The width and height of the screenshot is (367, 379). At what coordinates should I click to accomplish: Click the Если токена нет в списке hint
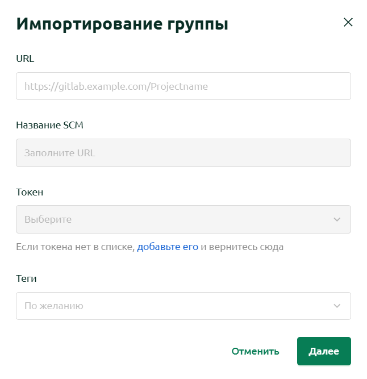(76, 247)
